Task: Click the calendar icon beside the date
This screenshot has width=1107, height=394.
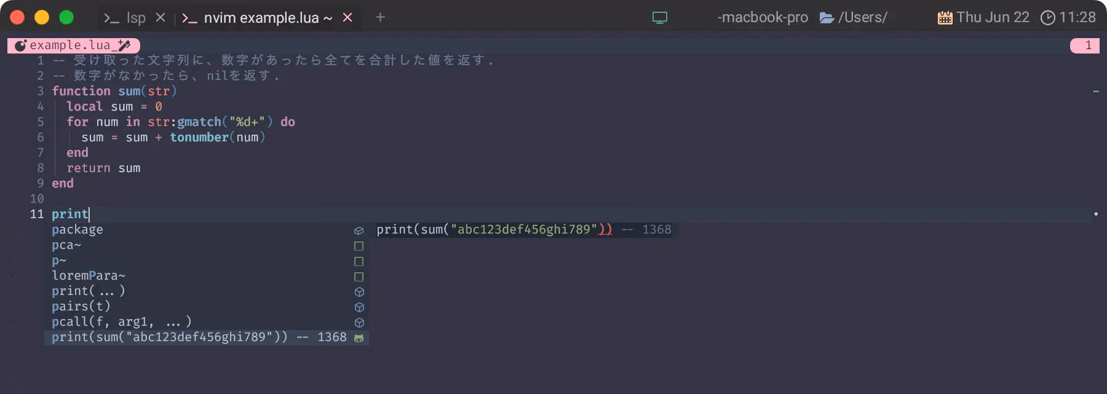Action: (945, 18)
